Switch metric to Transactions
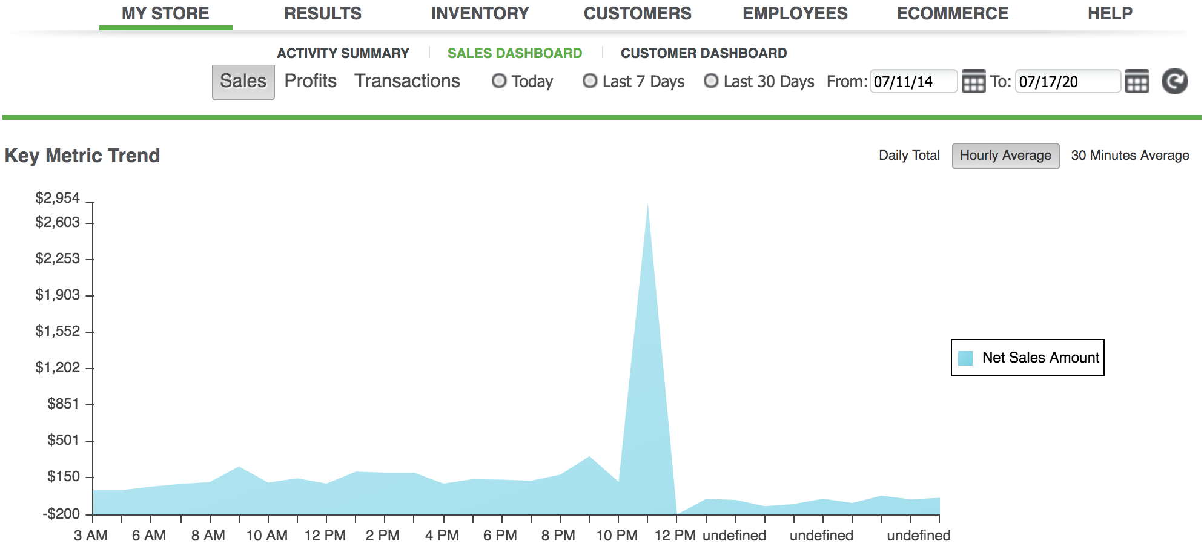This screenshot has height=558, width=1204. [408, 81]
